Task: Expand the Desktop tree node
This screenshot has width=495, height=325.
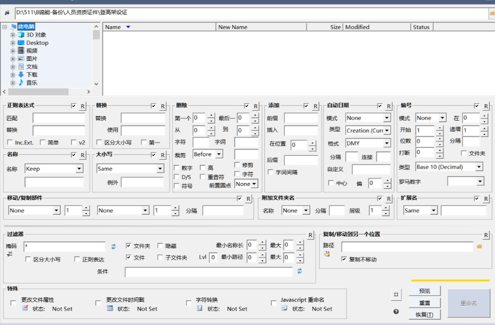Action: 13,43
